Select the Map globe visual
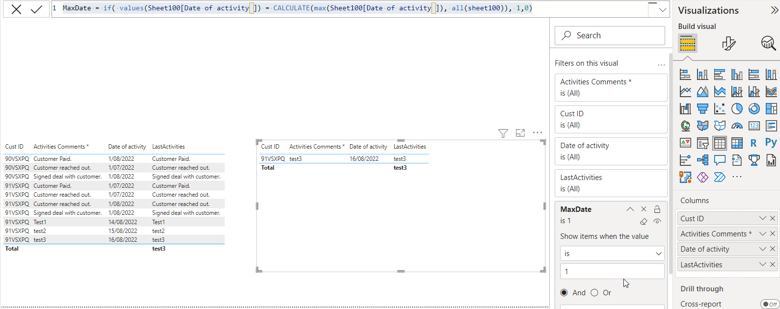The width and height of the screenshot is (780, 309). [x=685, y=126]
